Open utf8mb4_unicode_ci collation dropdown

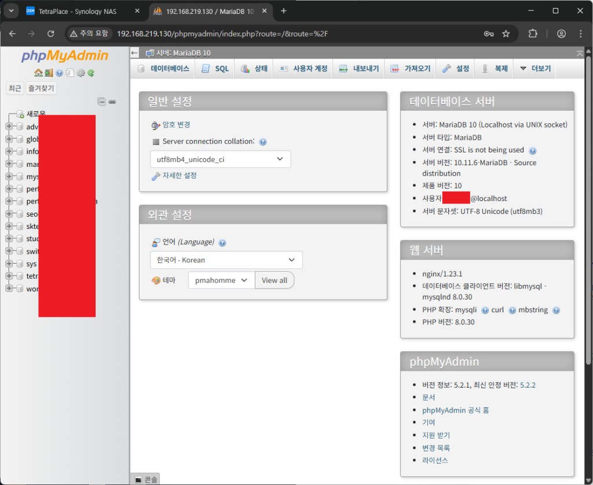(221, 159)
